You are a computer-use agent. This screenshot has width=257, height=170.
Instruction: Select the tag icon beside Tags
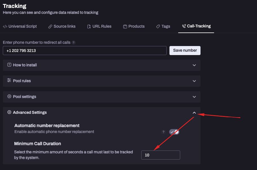click(x=158, y=26)
